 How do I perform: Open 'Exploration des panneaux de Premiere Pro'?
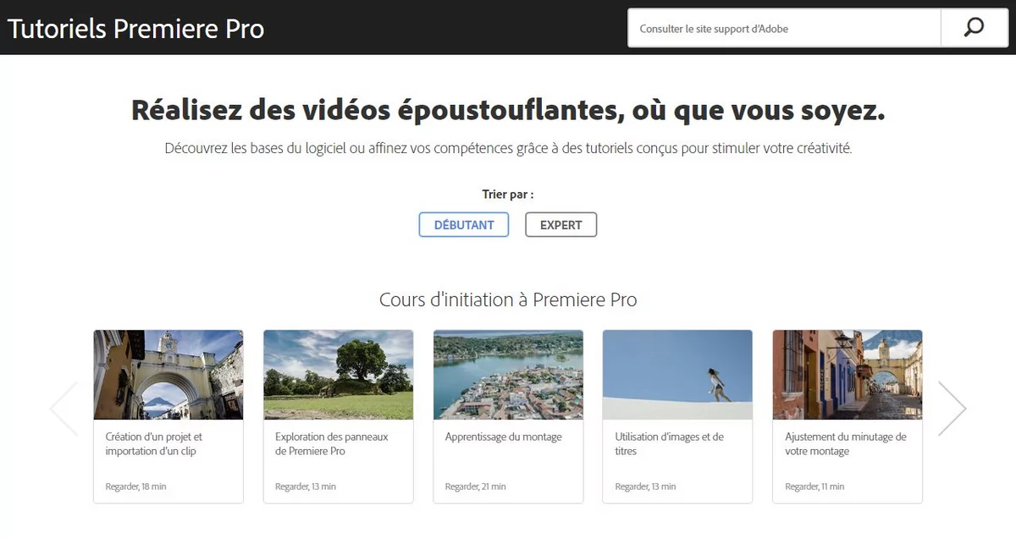[x=332, y=444]
